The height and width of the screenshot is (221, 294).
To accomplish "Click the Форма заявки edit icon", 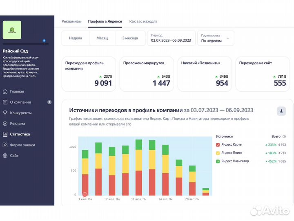I will (x=5, y=145).
